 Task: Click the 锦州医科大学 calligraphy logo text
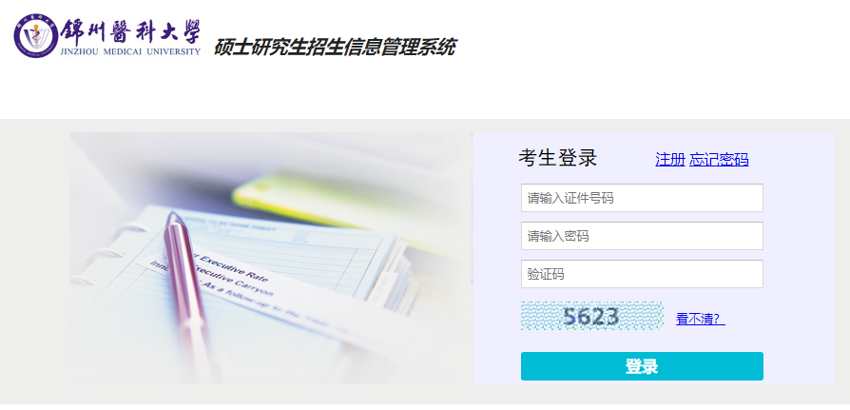click(x=130, y=32)
